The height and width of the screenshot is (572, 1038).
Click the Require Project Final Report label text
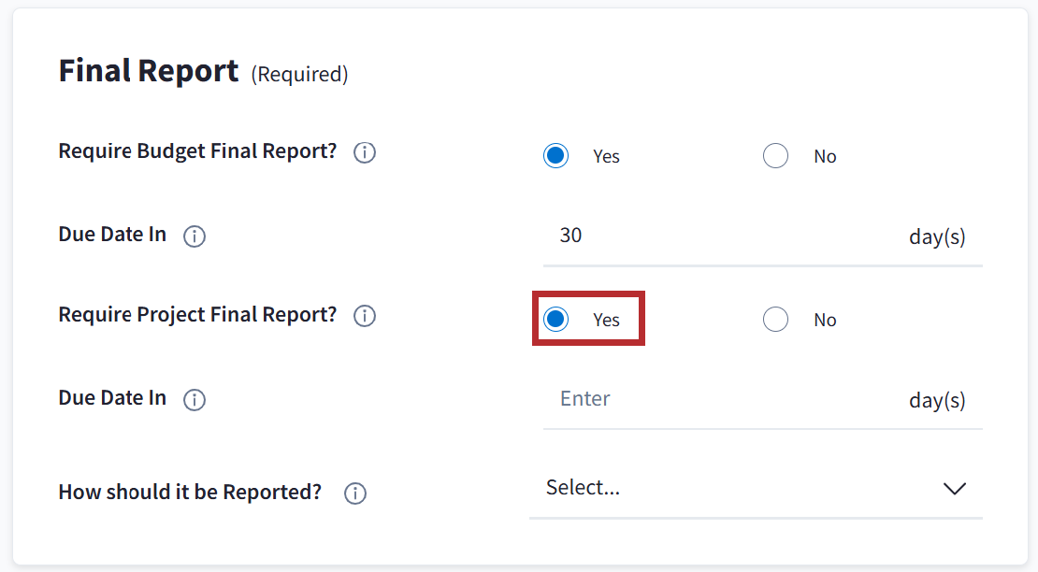197,315
